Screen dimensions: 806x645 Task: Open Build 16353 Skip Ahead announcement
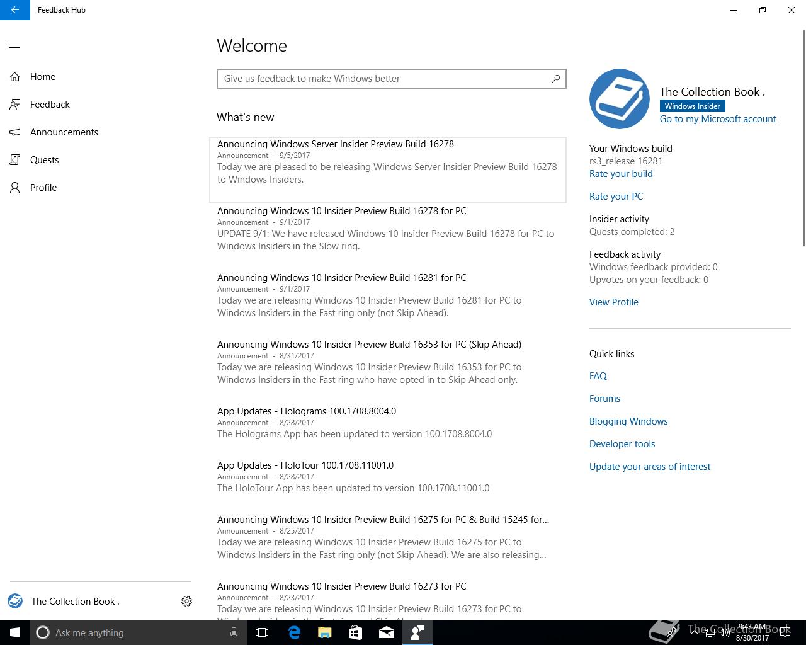[388, 362]
